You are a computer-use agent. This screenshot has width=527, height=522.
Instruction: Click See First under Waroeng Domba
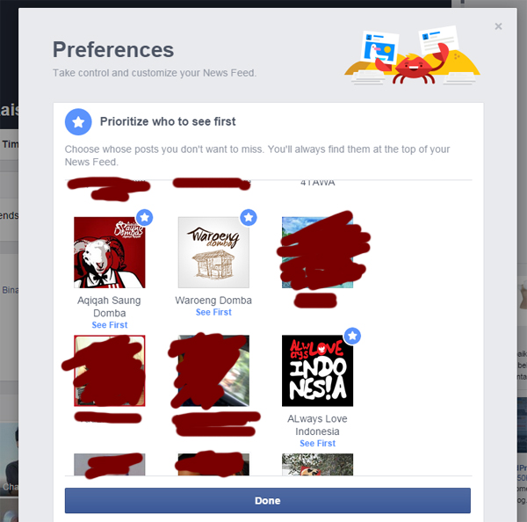(x=213, y=312)
